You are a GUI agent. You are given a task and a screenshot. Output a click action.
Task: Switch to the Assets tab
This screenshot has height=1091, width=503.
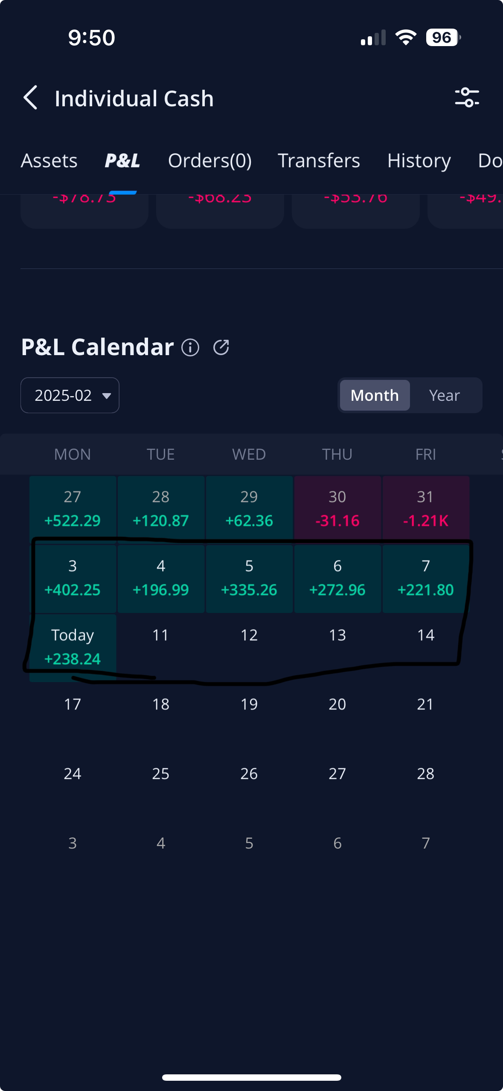[49, 161]
